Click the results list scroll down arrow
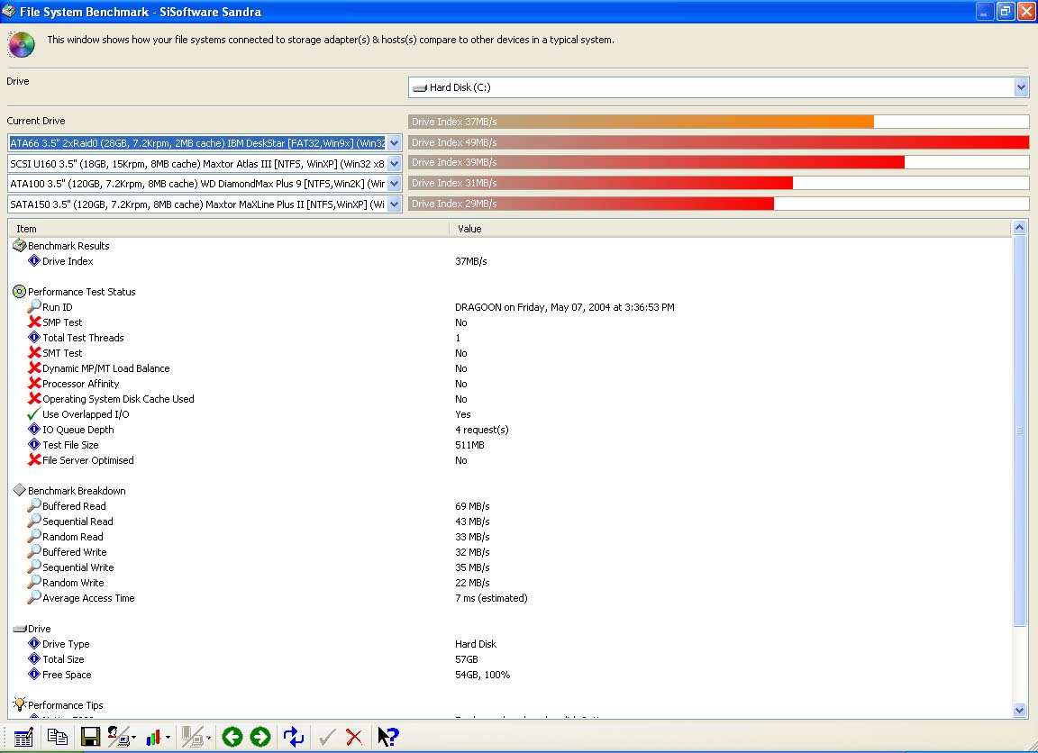1038x753 pixels. click(x=1019, y=710)
